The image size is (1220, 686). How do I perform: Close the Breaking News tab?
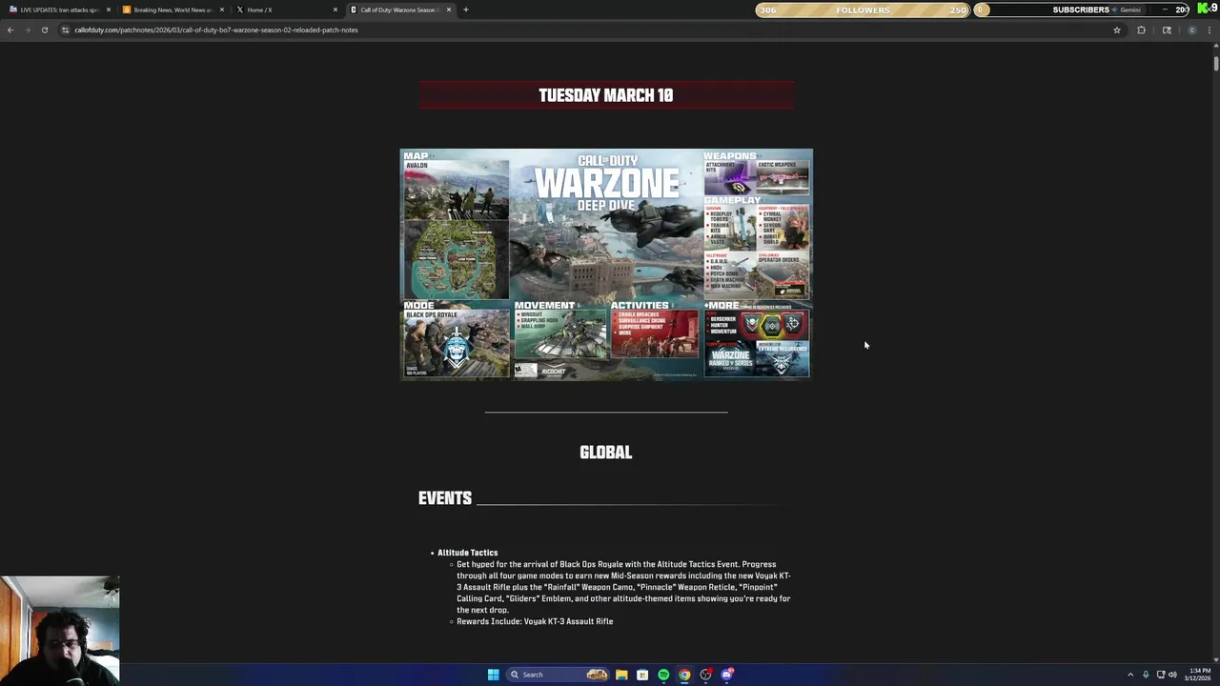222,10
